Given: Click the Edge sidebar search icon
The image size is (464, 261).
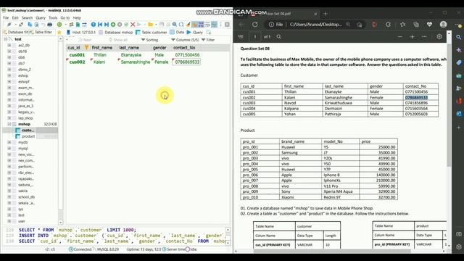Looking at the screenshot, I should [458, 37].
